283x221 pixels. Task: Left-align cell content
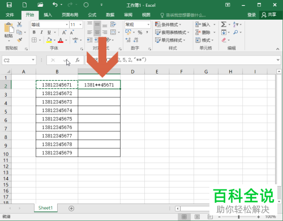pos(90,32)
